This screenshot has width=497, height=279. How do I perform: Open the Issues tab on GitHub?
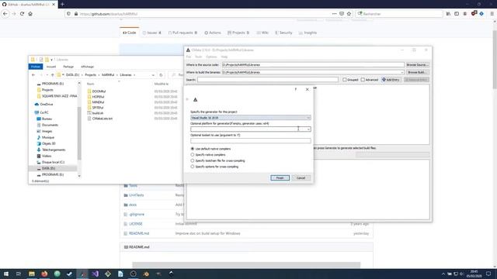pyautogui.click(x=152, y=33)
